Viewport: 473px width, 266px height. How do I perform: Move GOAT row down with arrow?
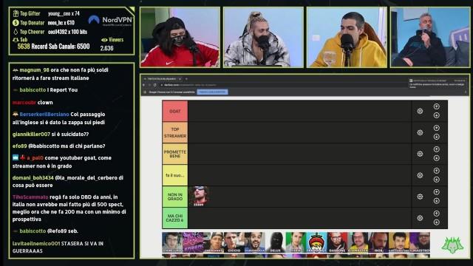click(x=437, y=115)
